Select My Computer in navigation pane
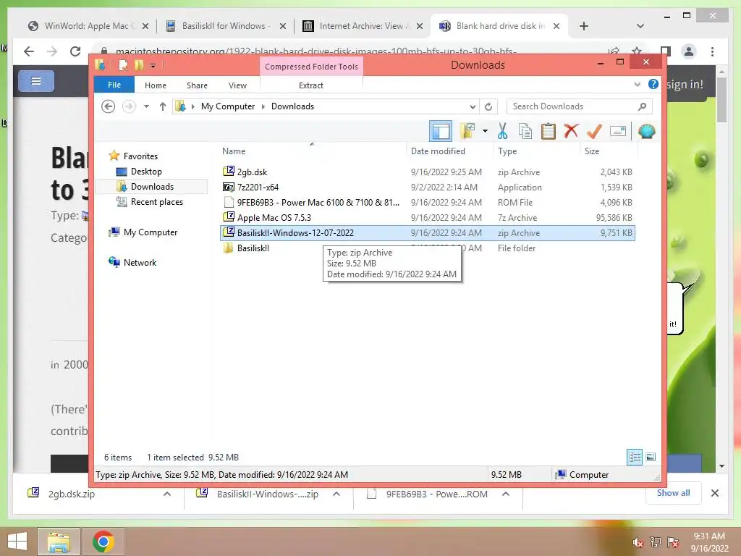The height and width of the screenshot is (556, 741). 151,232
